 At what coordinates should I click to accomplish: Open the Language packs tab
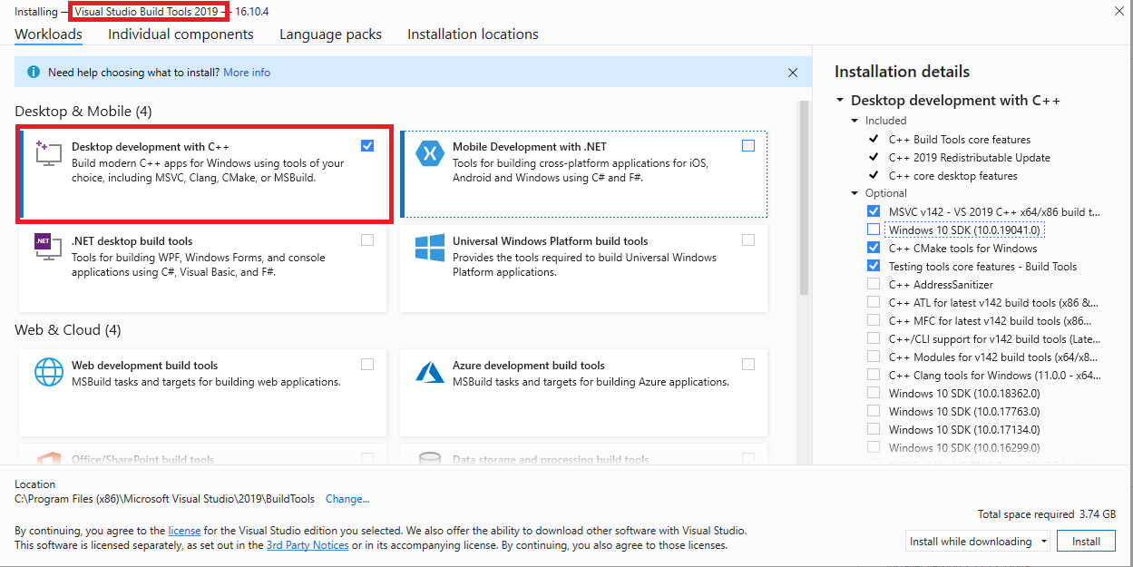[x=330, y=34]
